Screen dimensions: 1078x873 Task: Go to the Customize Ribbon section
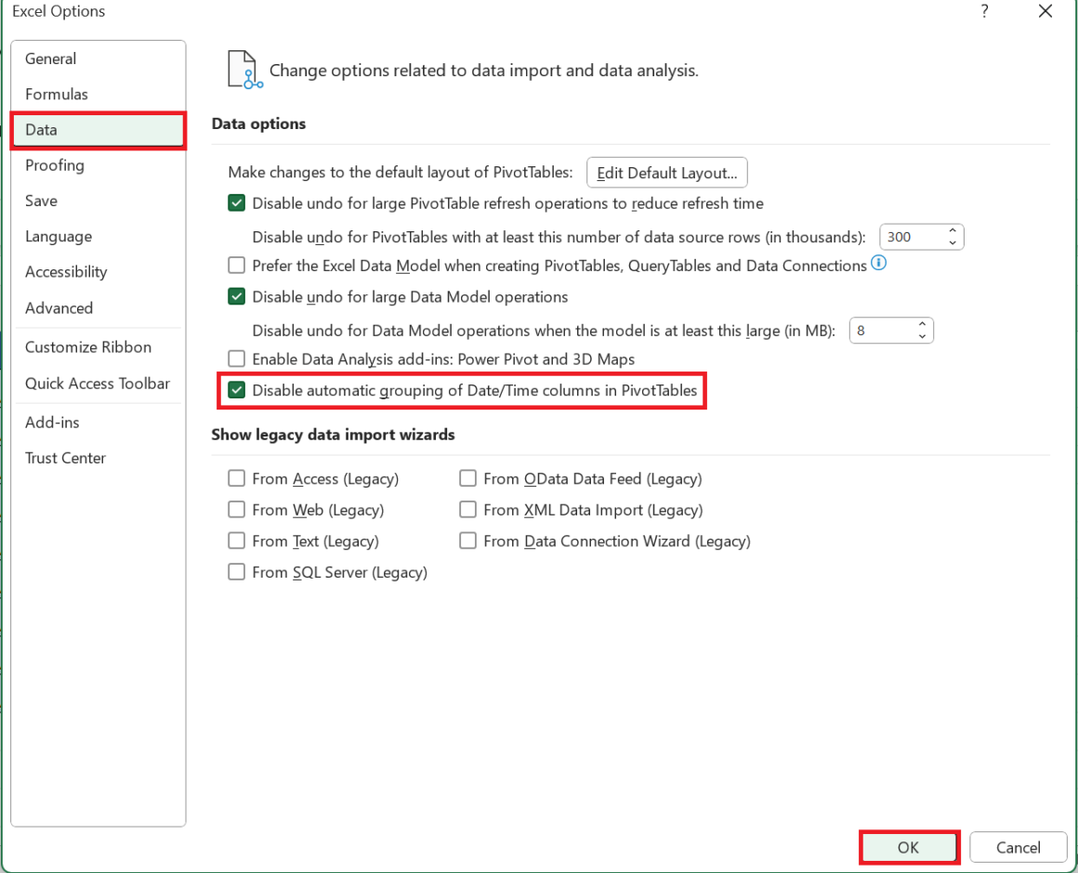point(88,346)
